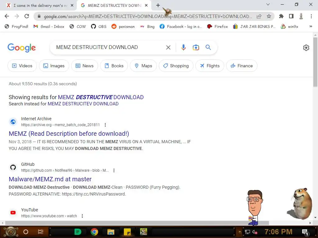
Task: Open the notification center icon
Action: point(305,232)
